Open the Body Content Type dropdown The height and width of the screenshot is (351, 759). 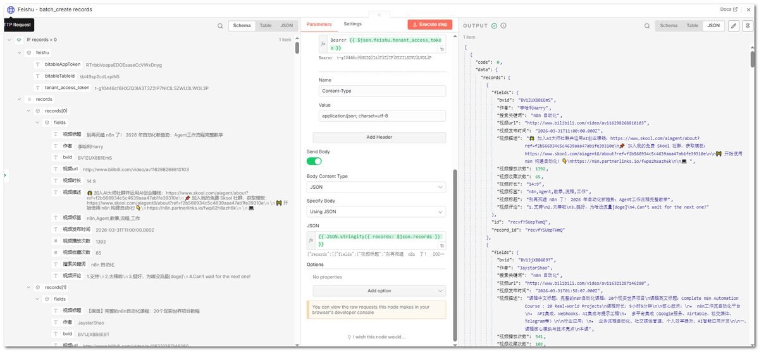click(x=376, y=187)
